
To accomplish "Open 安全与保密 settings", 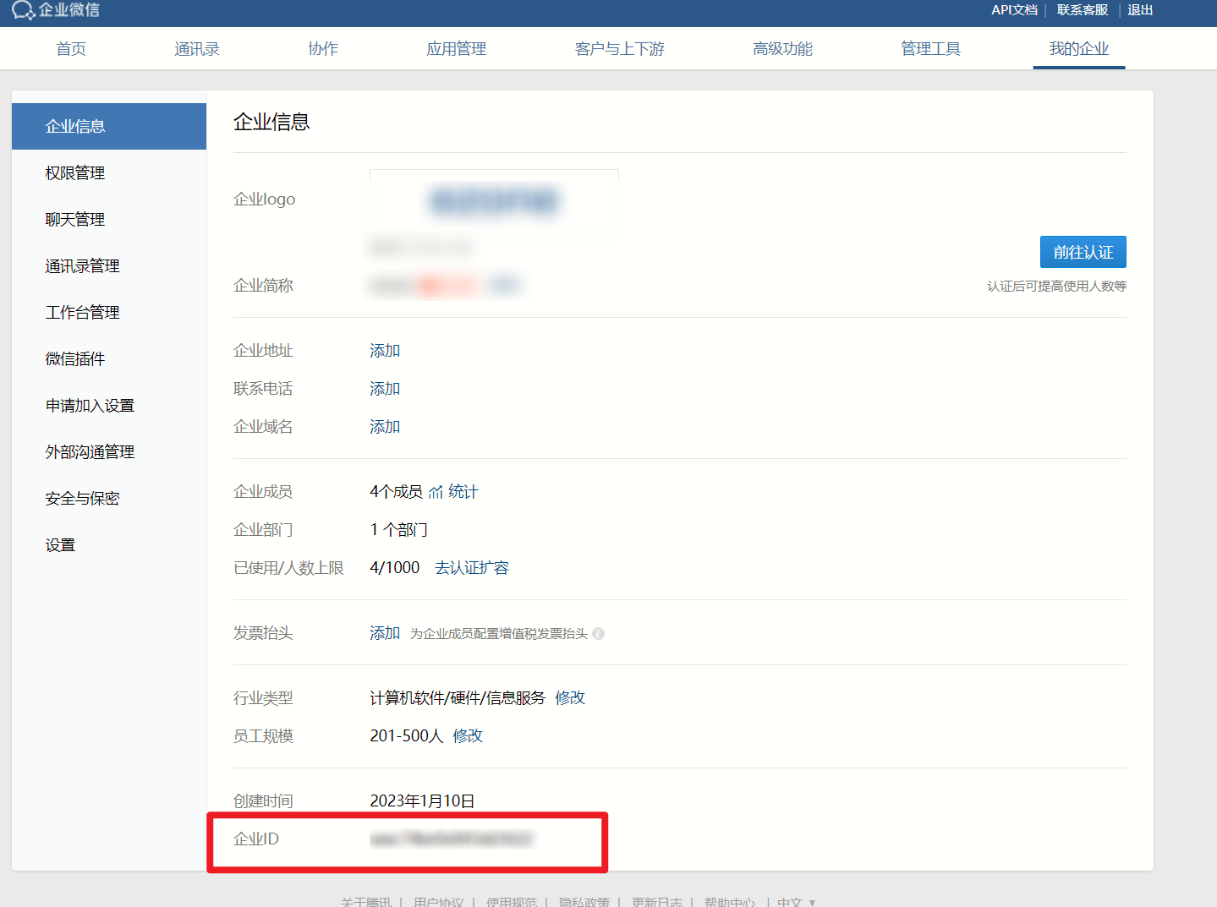I will [81, 498].
